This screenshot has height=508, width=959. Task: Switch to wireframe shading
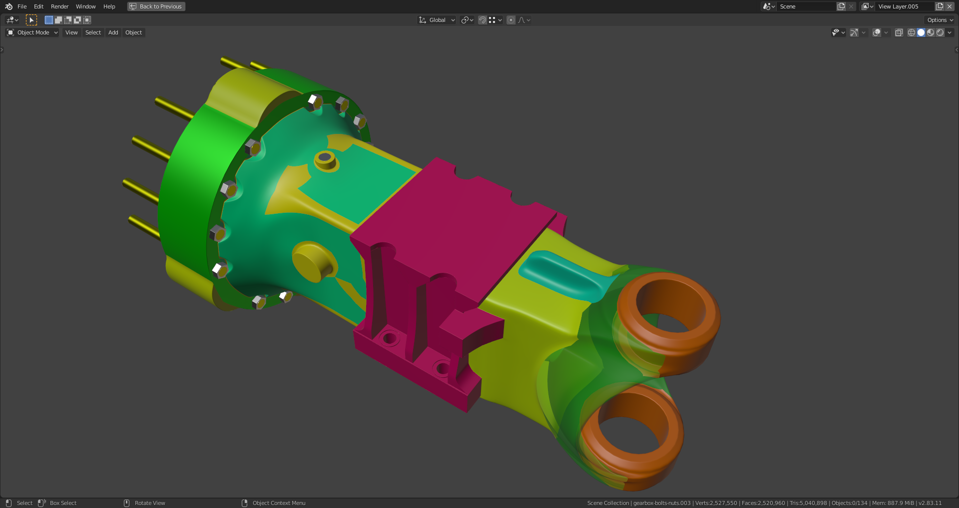pyautogui.click(x=912, y=32)
